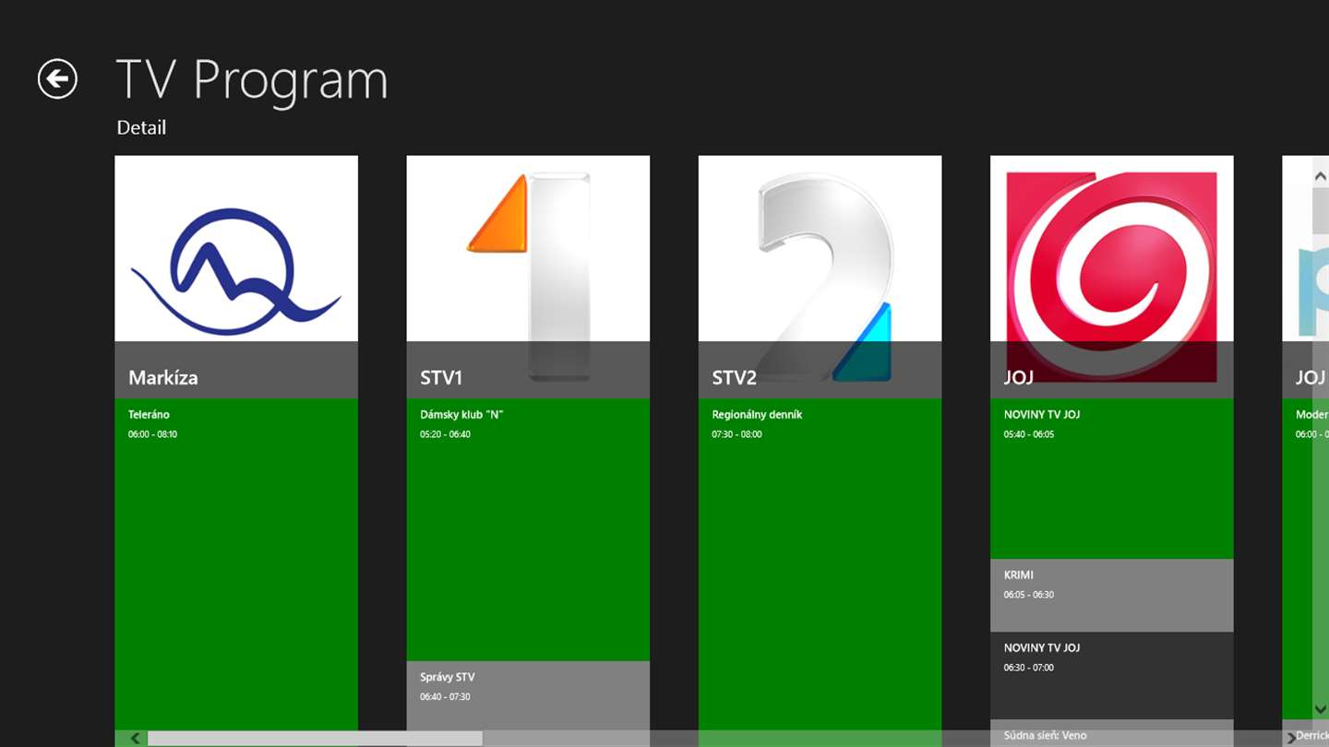Select the STV2 channel name label
The height and width of the screenshot is (747, 1329).
734,377
